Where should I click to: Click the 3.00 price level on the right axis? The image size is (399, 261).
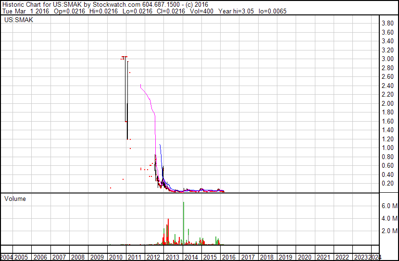[x=387, y=59]
